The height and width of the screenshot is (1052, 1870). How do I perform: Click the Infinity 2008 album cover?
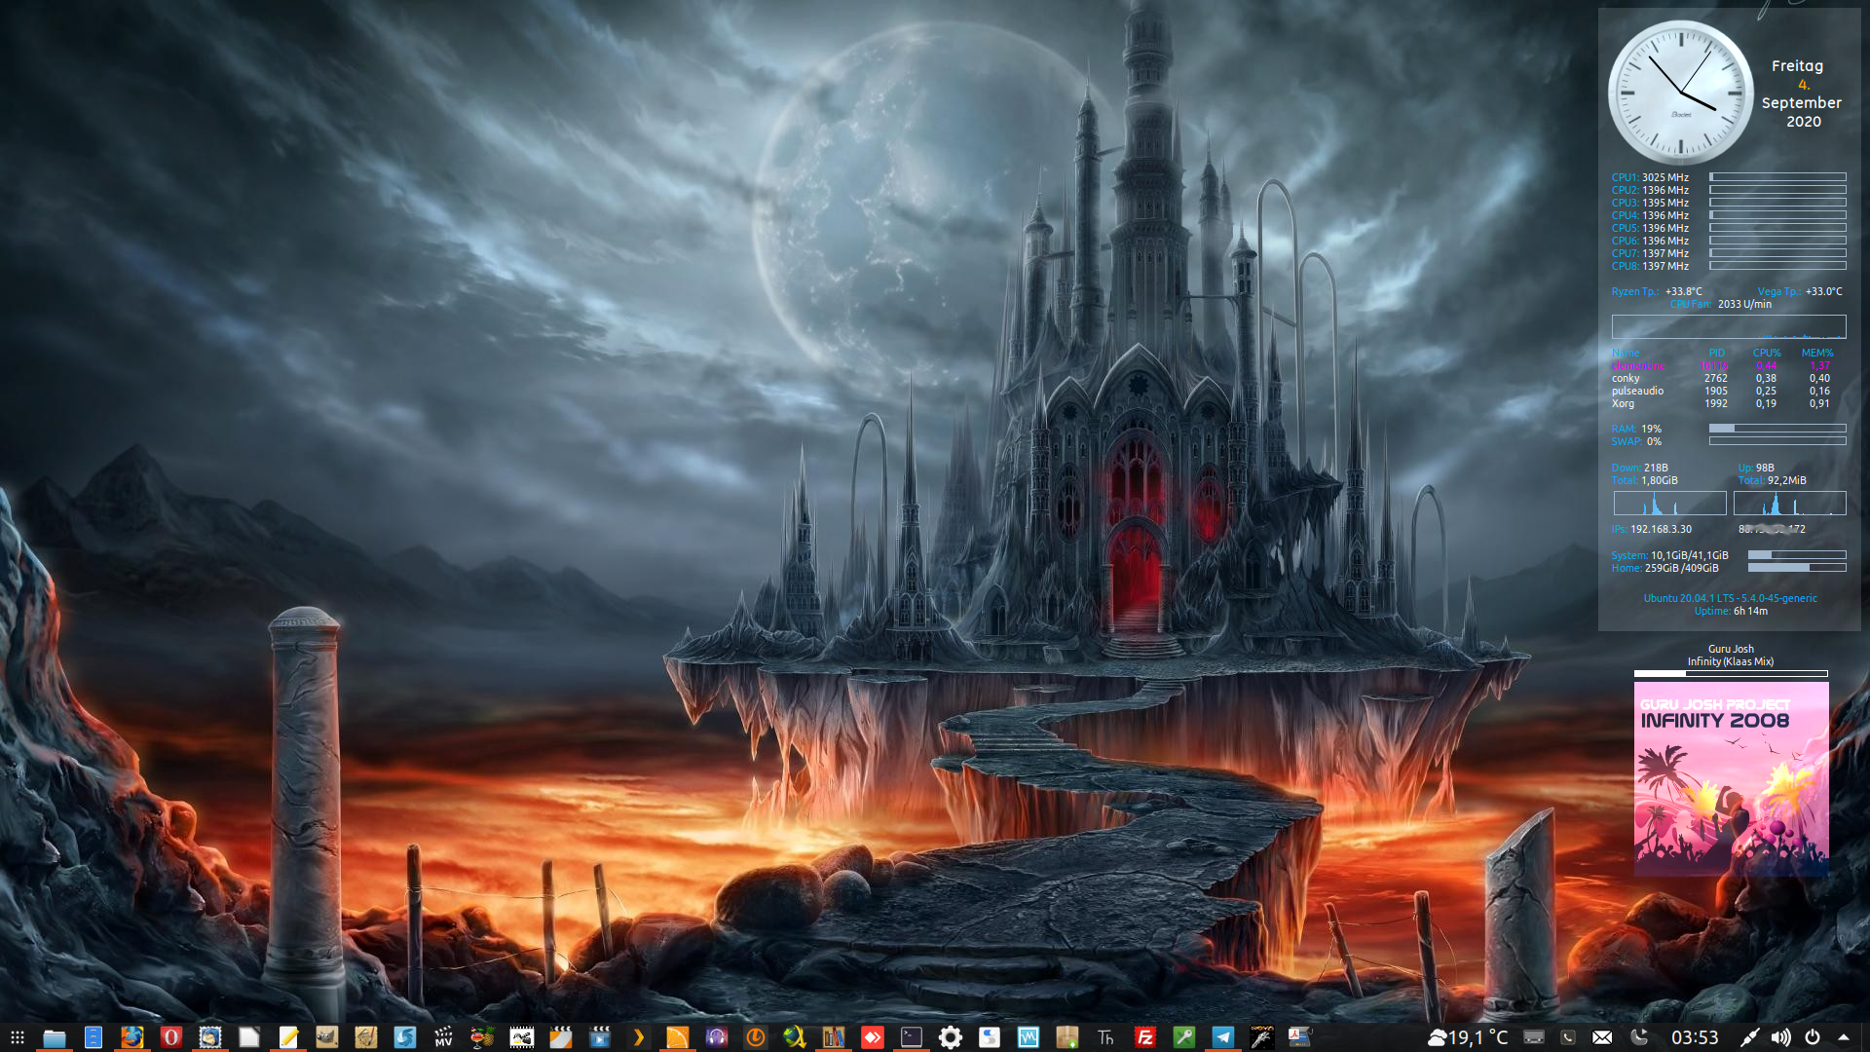click(x=1731, y=777)
